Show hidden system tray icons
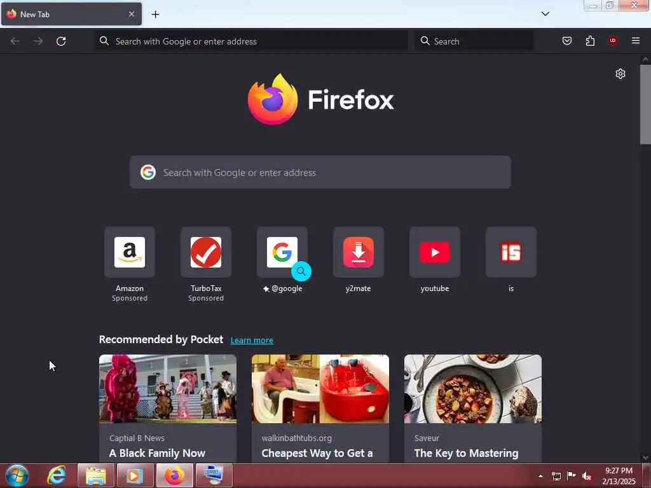Screen dimensions: 651x488 (540, 476)
